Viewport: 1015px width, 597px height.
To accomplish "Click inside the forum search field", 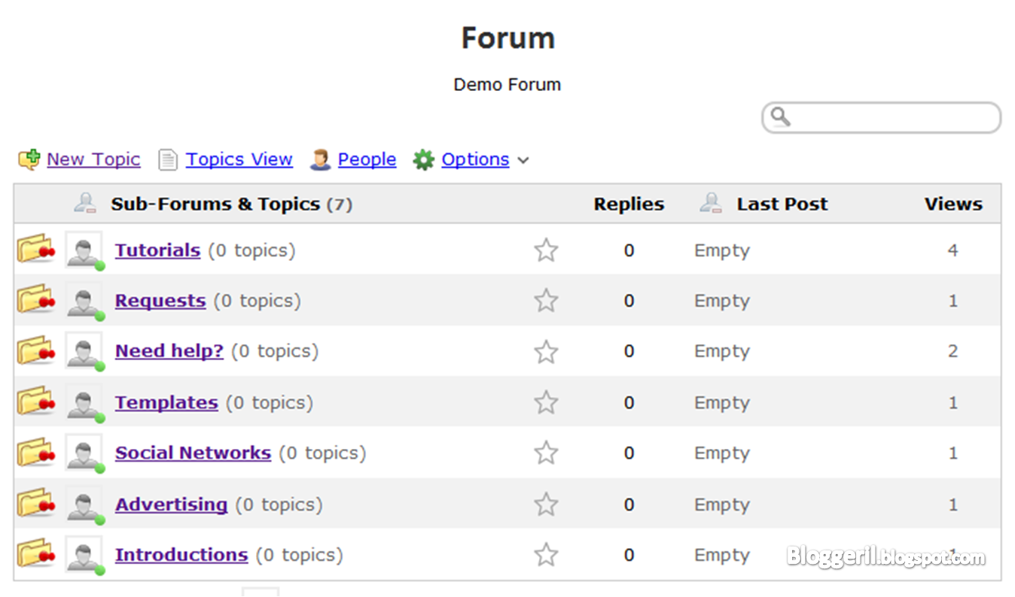I will coord(892,118).
